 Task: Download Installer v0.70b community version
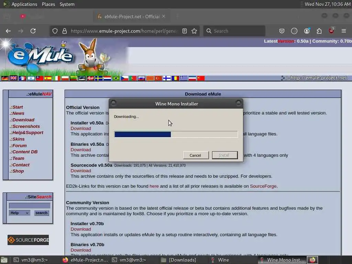81,229
